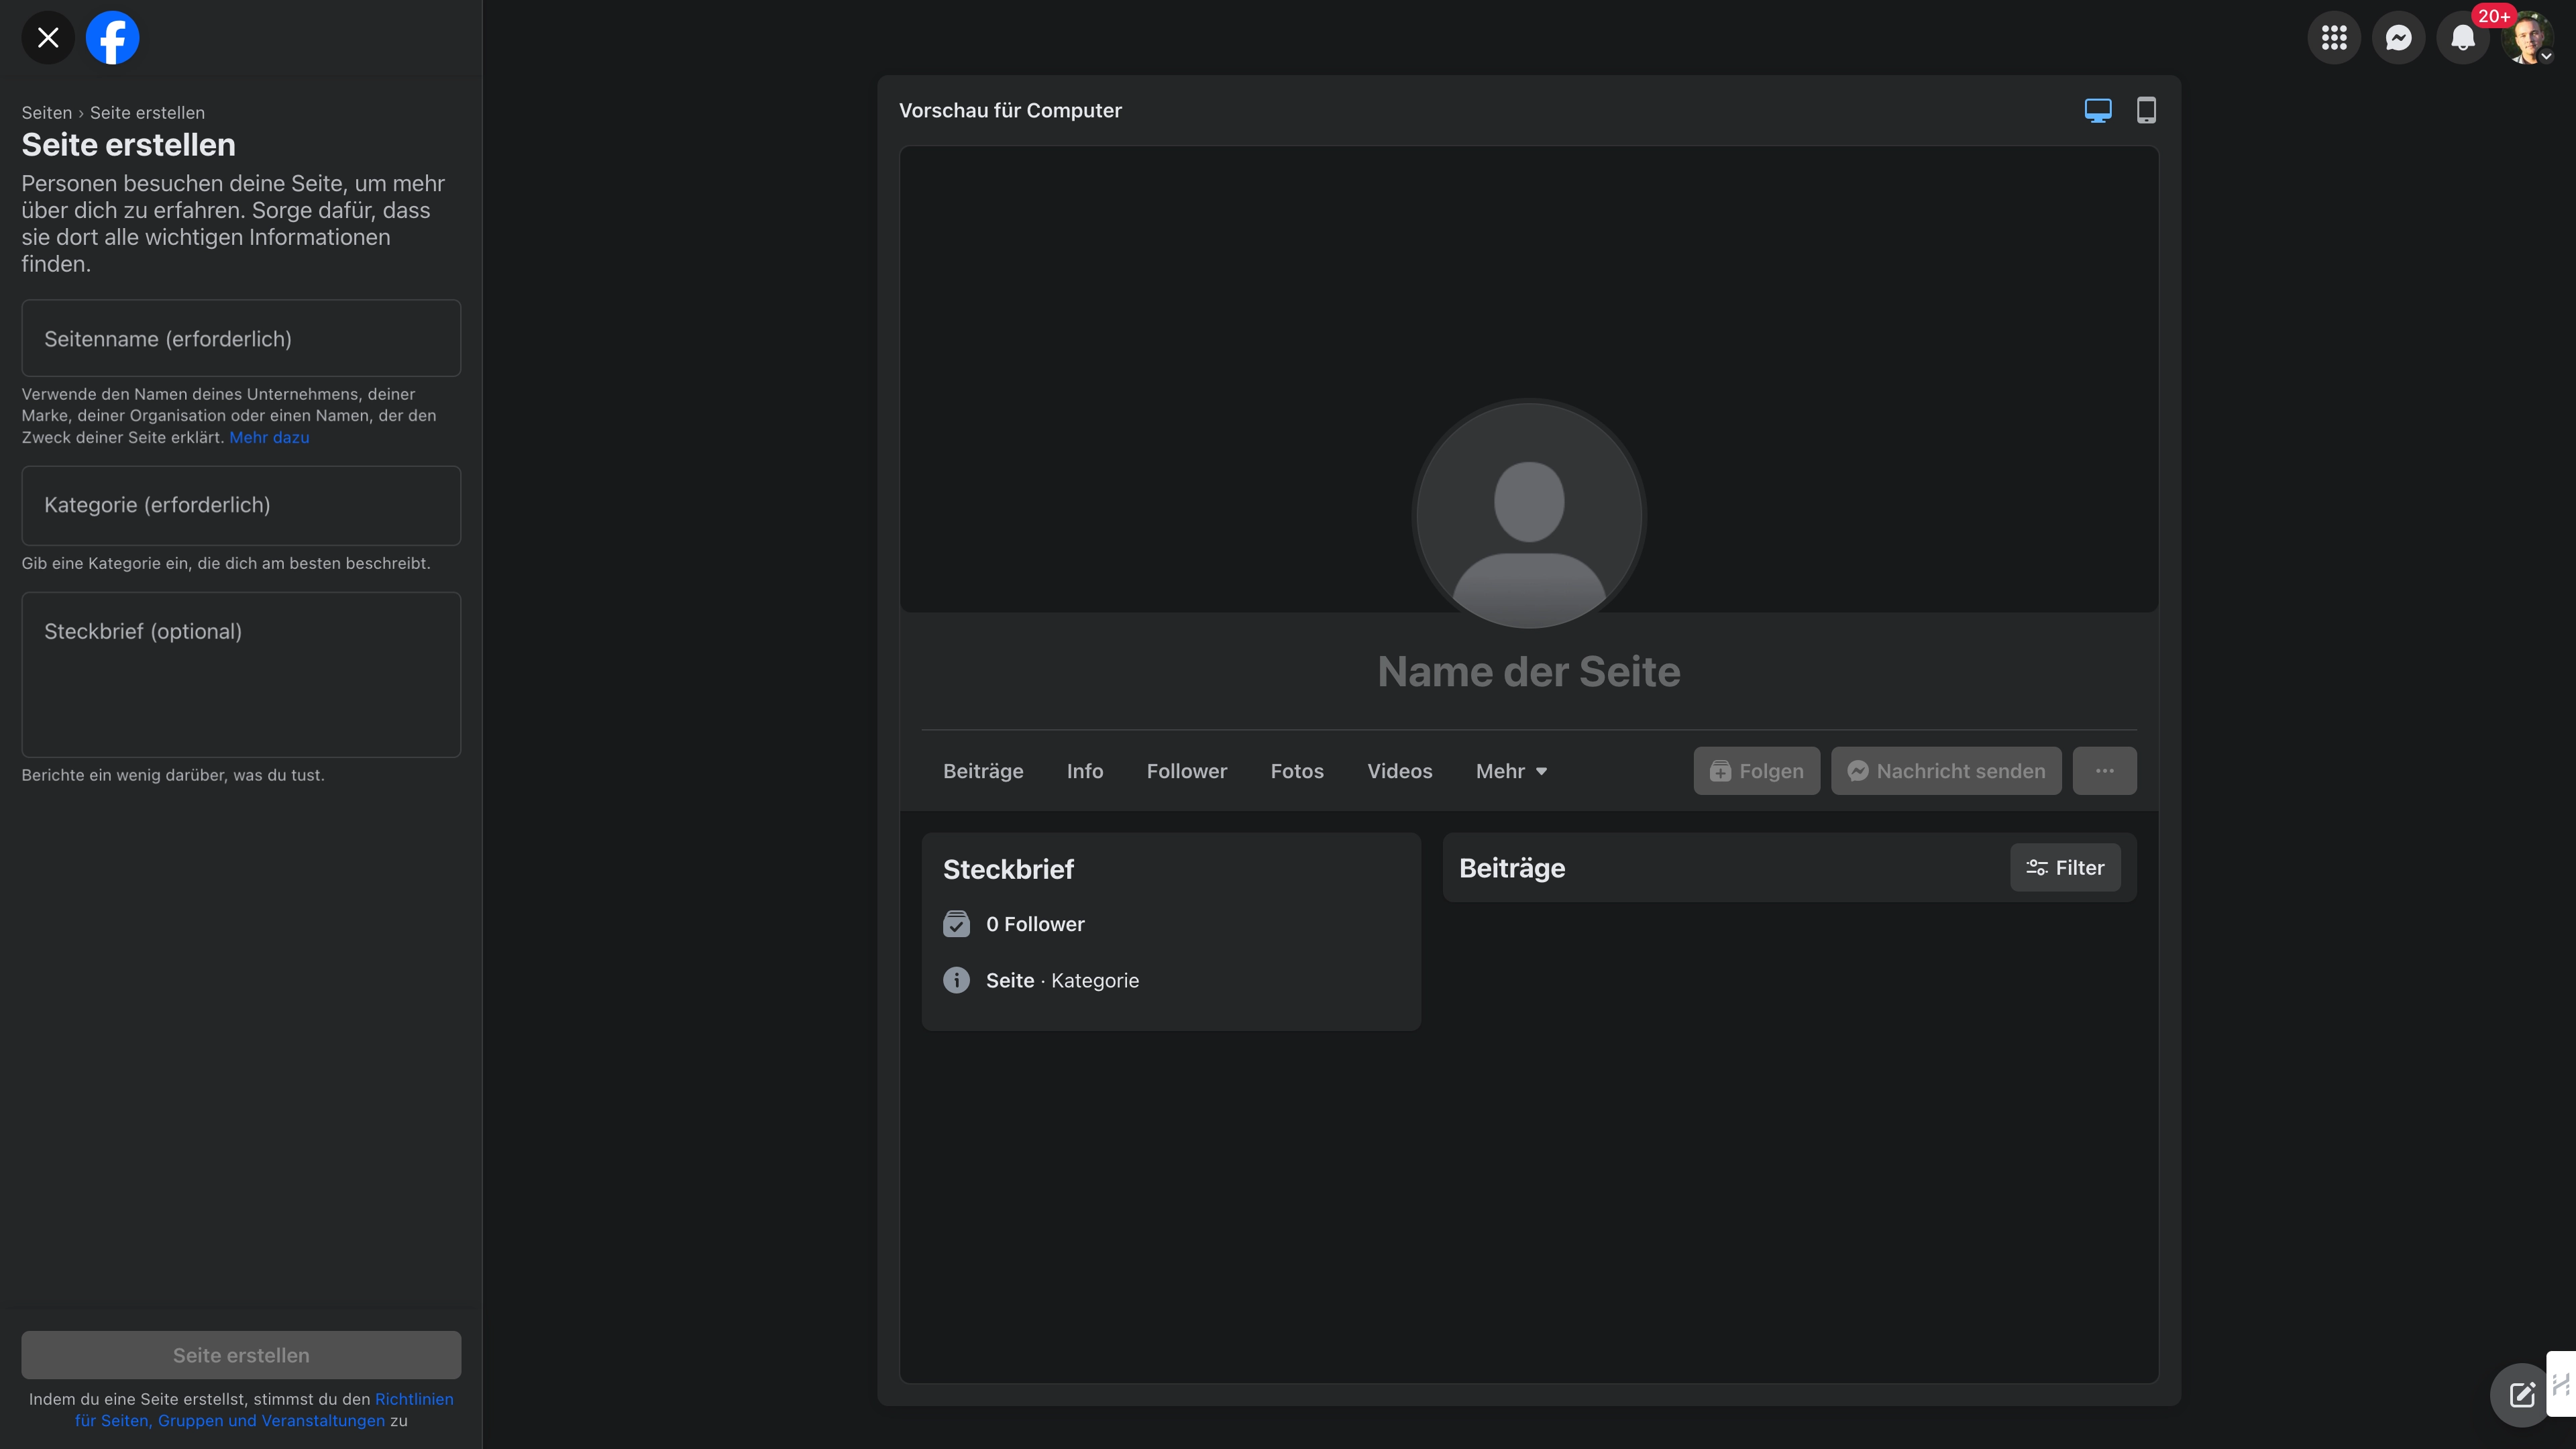Open the Kategorie (erforderlich) combo box

(x=241, y=505)
